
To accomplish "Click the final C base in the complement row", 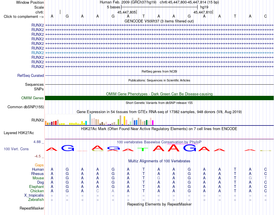I will point(265,16).
